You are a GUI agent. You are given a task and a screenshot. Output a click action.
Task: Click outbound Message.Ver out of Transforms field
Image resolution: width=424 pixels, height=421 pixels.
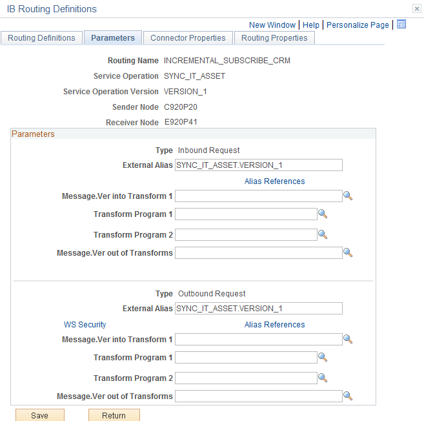(259, 396)
